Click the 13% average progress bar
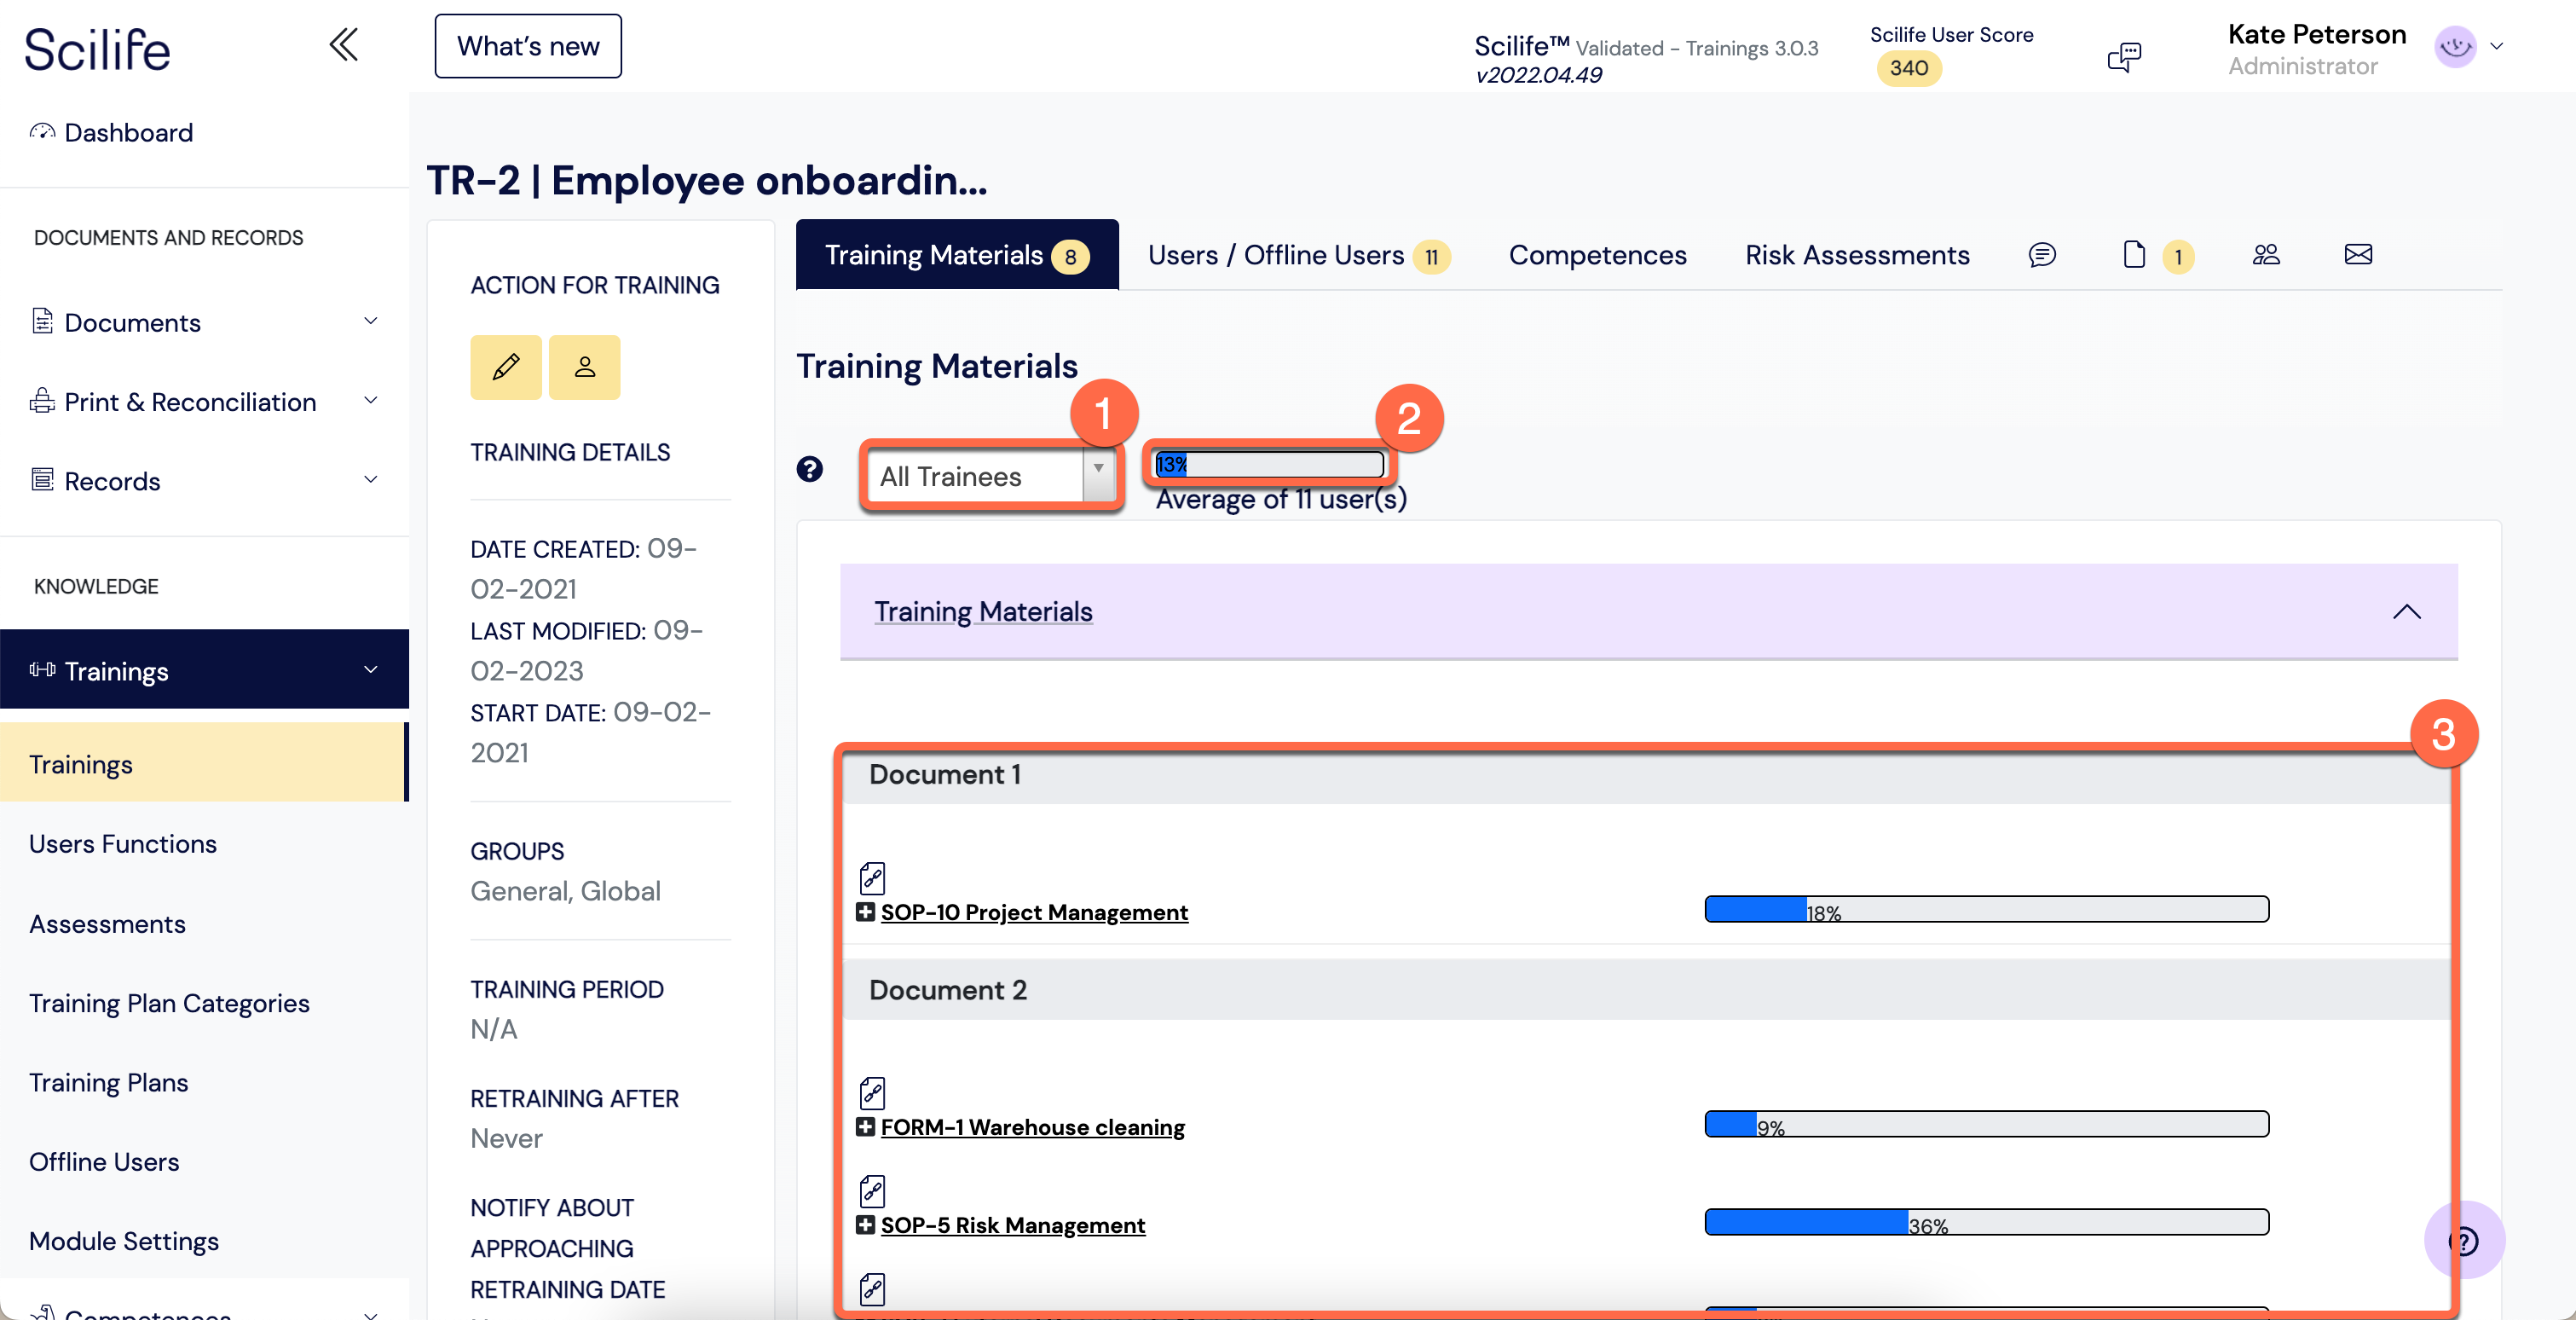The width and height of the screenshot is (2576, 1320). (1269, 464)
